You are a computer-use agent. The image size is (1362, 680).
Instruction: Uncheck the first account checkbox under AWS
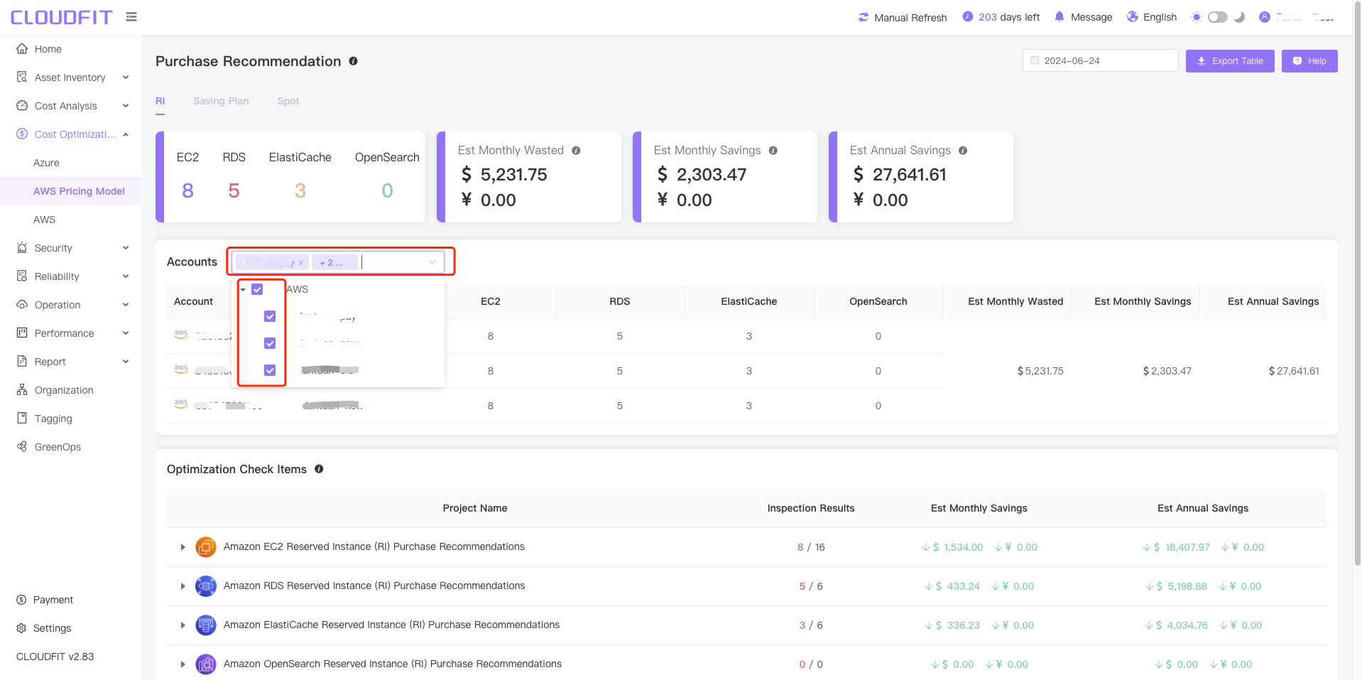(x=270, y=316)
